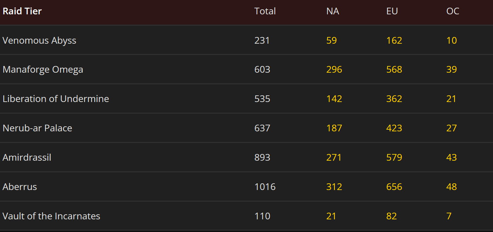
Task: Click the Raid Tier column header
Action: 22,11
